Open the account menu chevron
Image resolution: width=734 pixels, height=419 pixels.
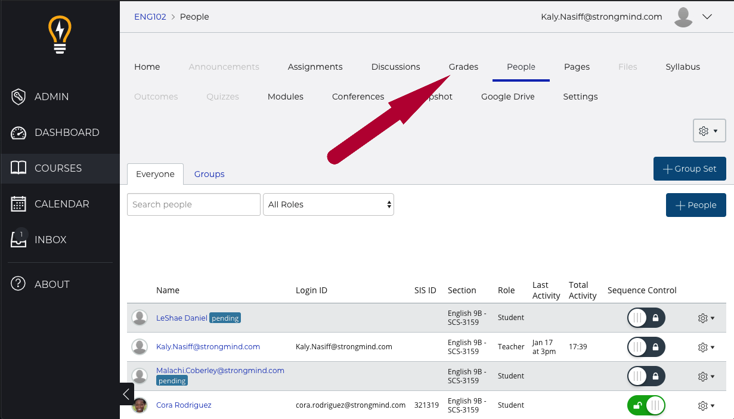click(x=707, y=17)
